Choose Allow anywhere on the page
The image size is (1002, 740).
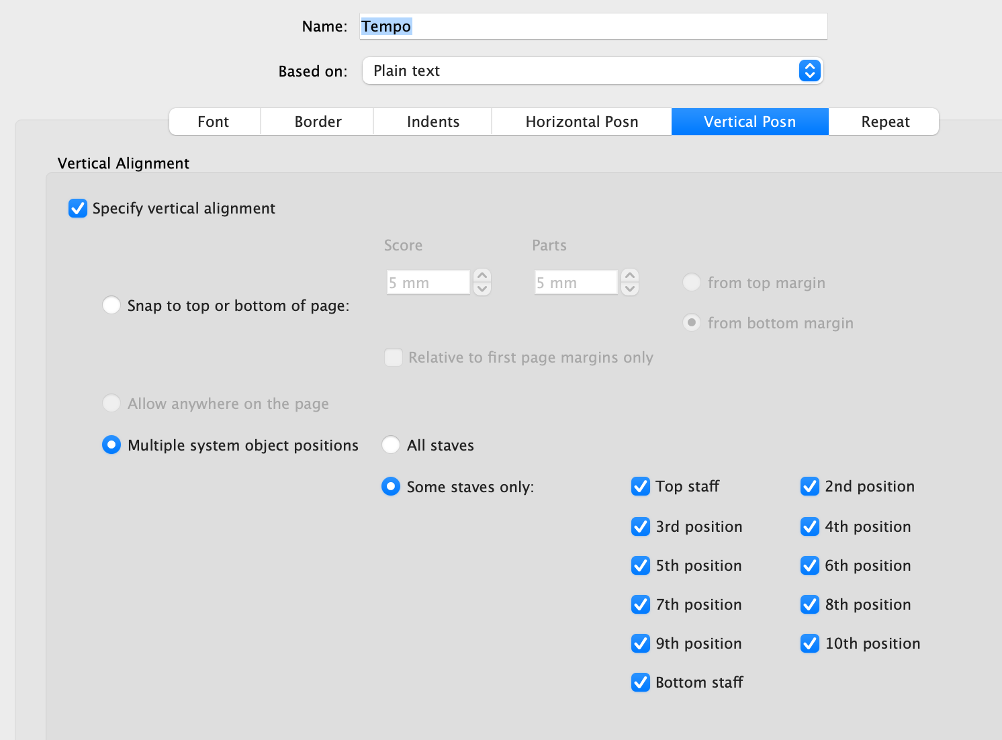click(x=111, y=403)
